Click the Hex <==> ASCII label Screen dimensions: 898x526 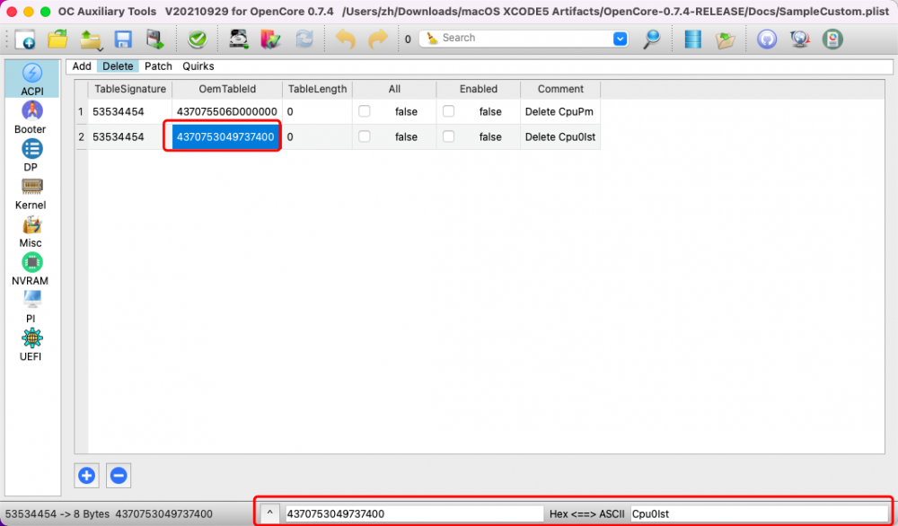[x=587, y=514]
